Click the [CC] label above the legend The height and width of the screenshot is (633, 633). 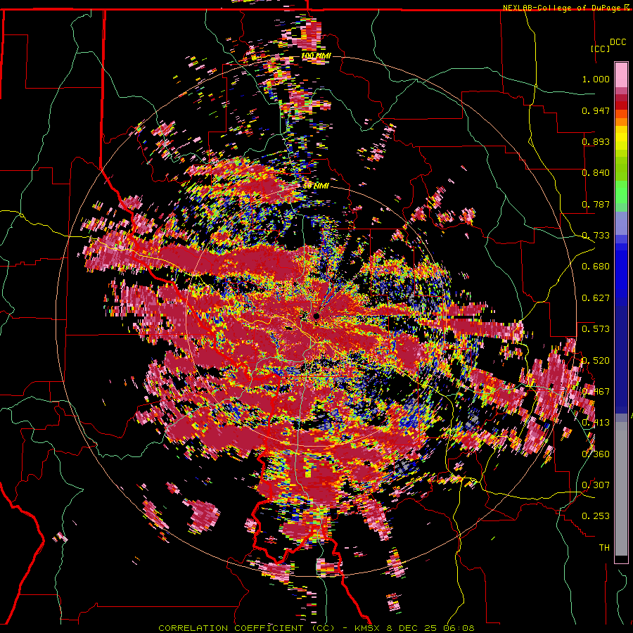click(x=600, y=49)
